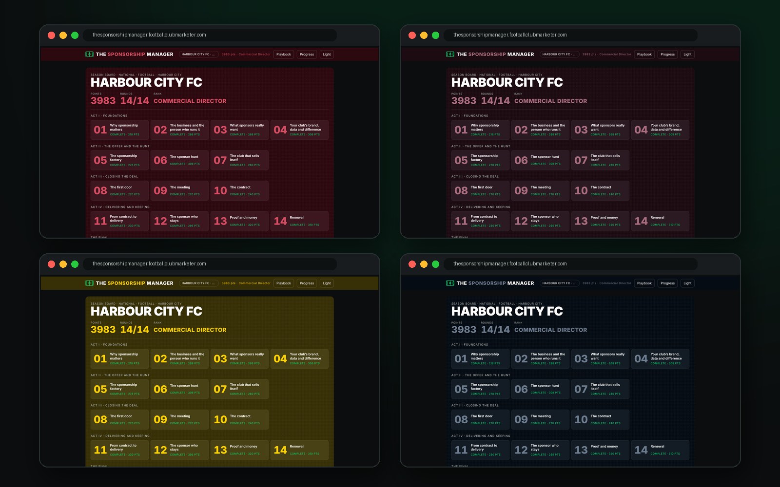Toggle Light theme in the yellow window
Viewport: 780px width, 487px height.
[x=327, y=283]
